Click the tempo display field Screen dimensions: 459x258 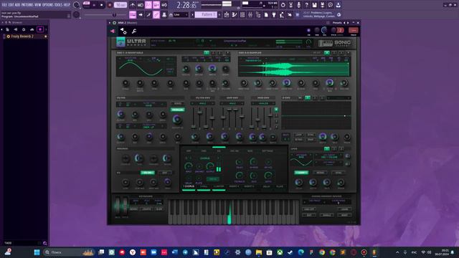(x=120, y=5)
